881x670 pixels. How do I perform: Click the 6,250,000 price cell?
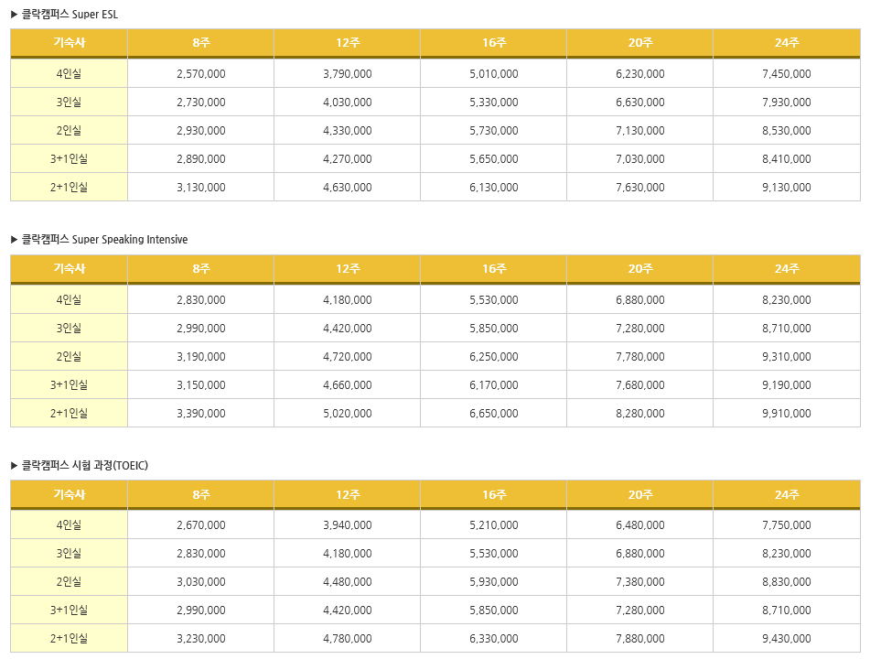pos(493,356)
